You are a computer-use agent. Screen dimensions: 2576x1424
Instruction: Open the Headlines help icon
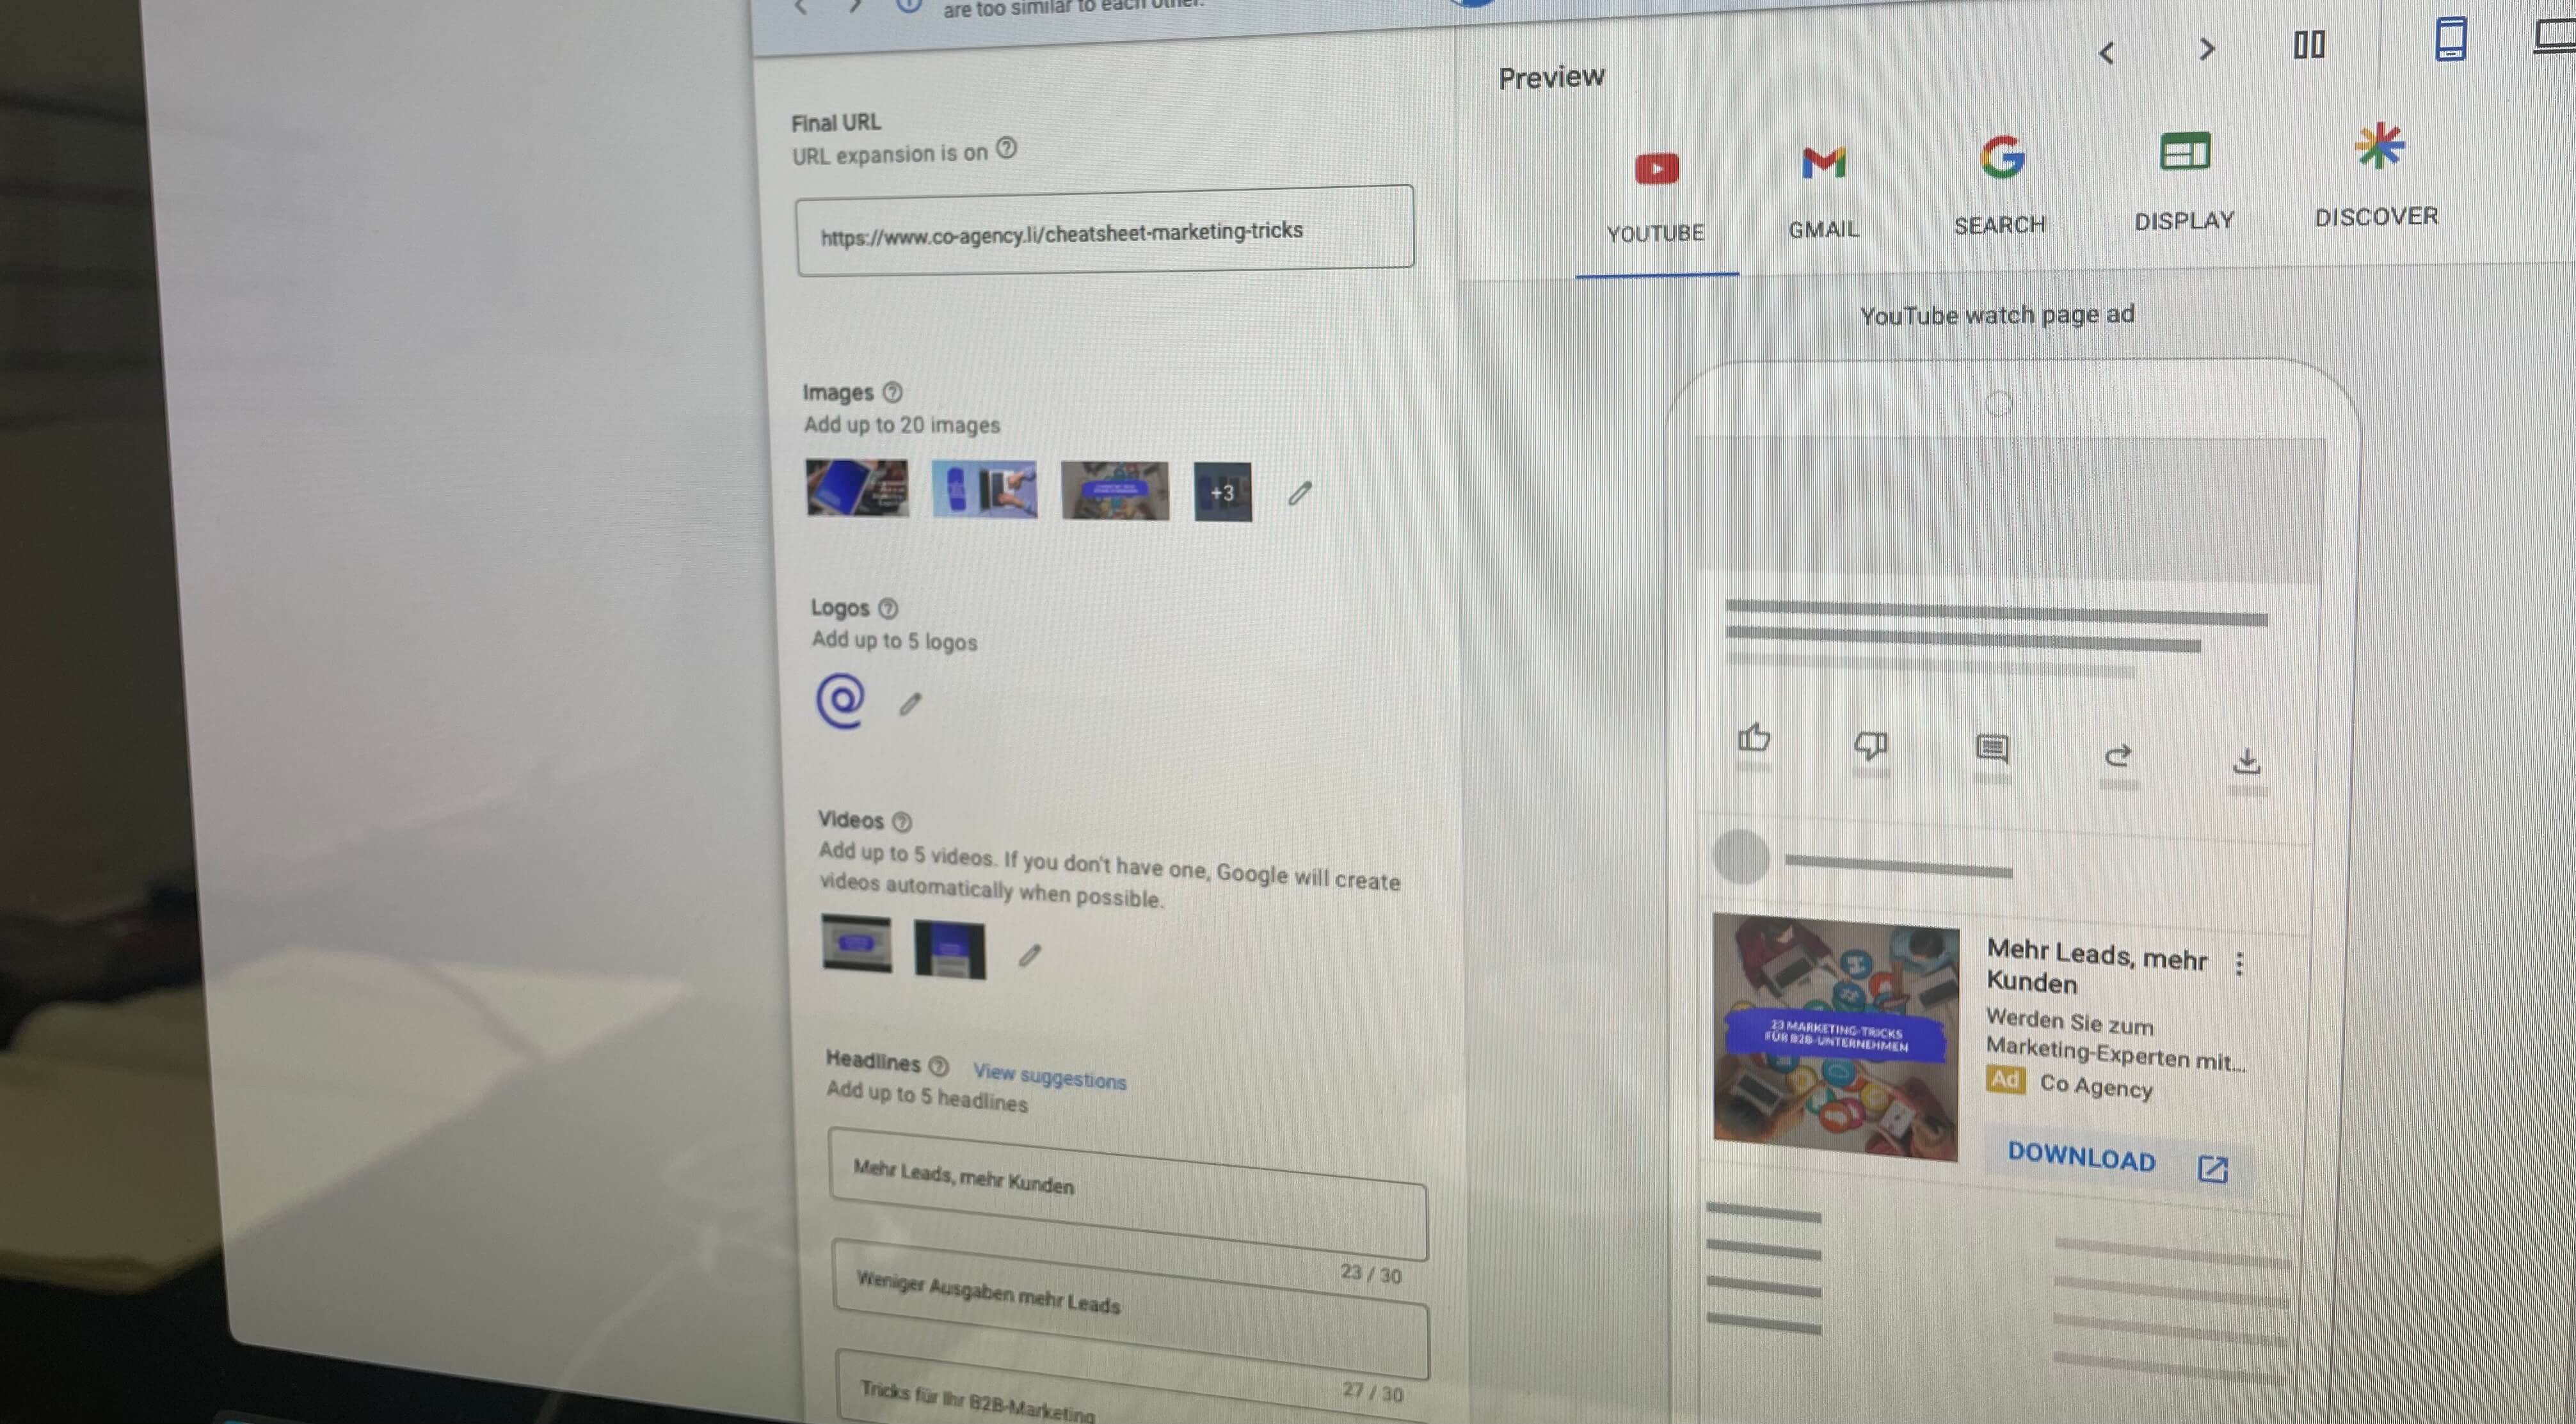[938, 1065]
